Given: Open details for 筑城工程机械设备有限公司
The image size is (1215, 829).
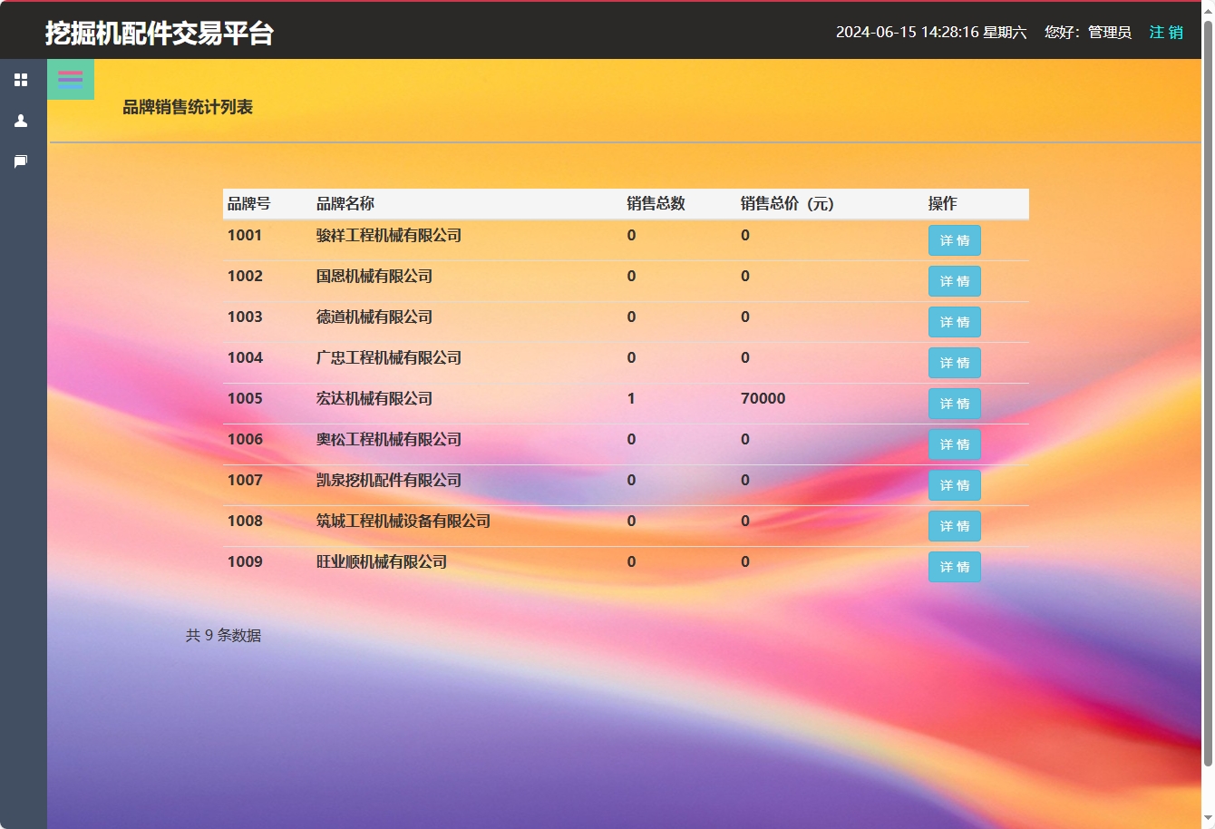Looking at the screenshot, I should [x=954, y=526].
